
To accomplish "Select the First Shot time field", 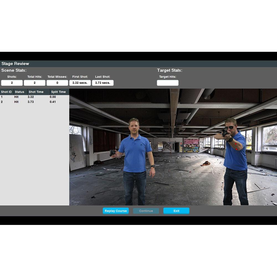I will pos(80,83).
